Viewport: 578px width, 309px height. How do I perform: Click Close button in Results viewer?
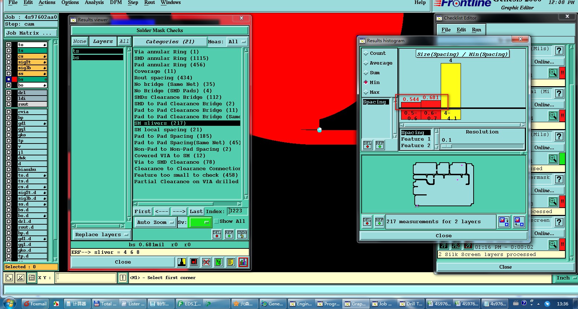click(123, 262)
